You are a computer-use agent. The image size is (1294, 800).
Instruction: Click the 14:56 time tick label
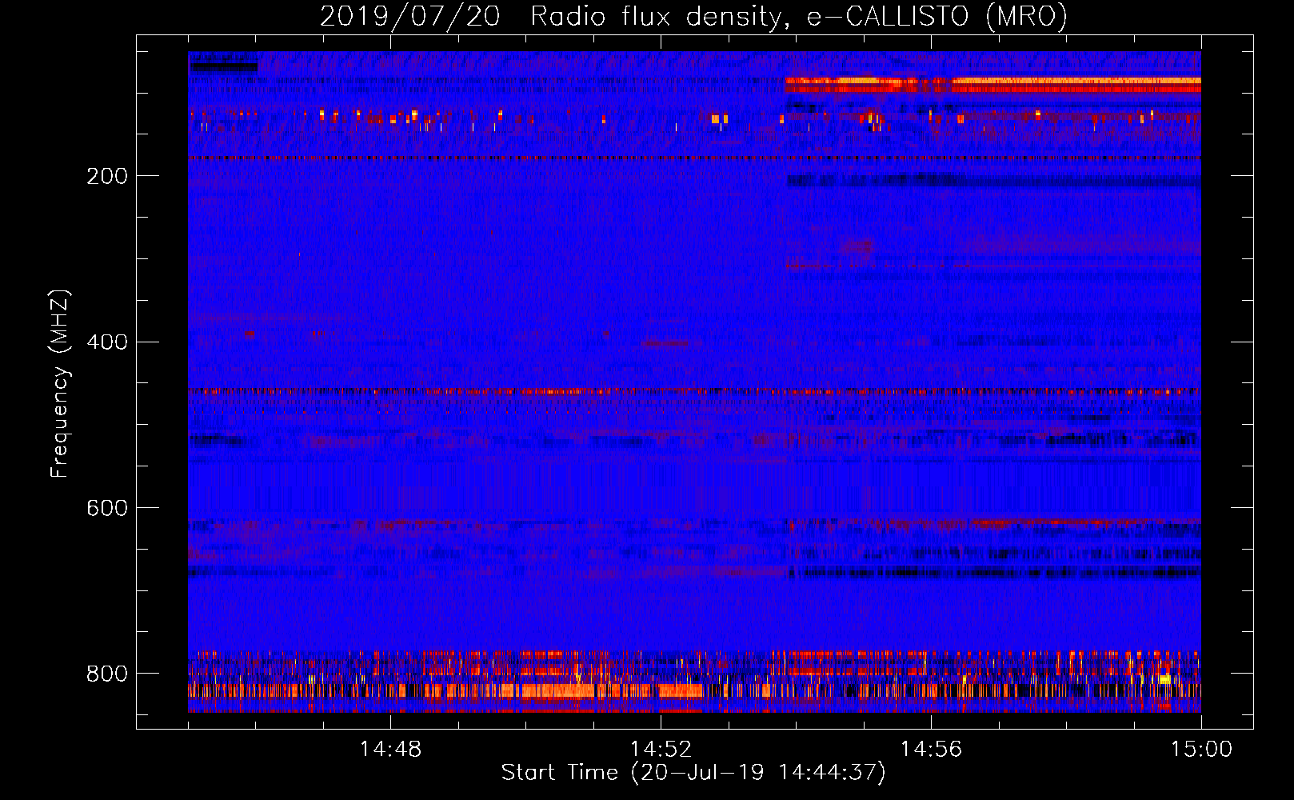point(931,750)
